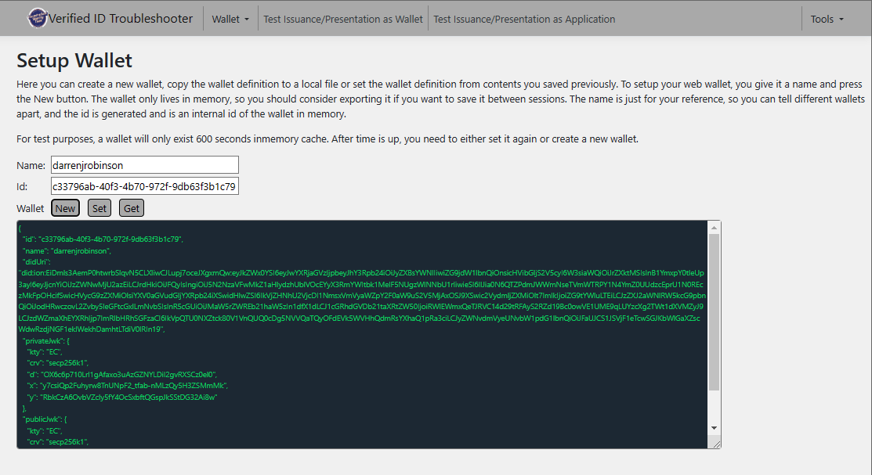
Task: Go to Test Issuance/Presentation as Application
Action: [x=524, y=19]
